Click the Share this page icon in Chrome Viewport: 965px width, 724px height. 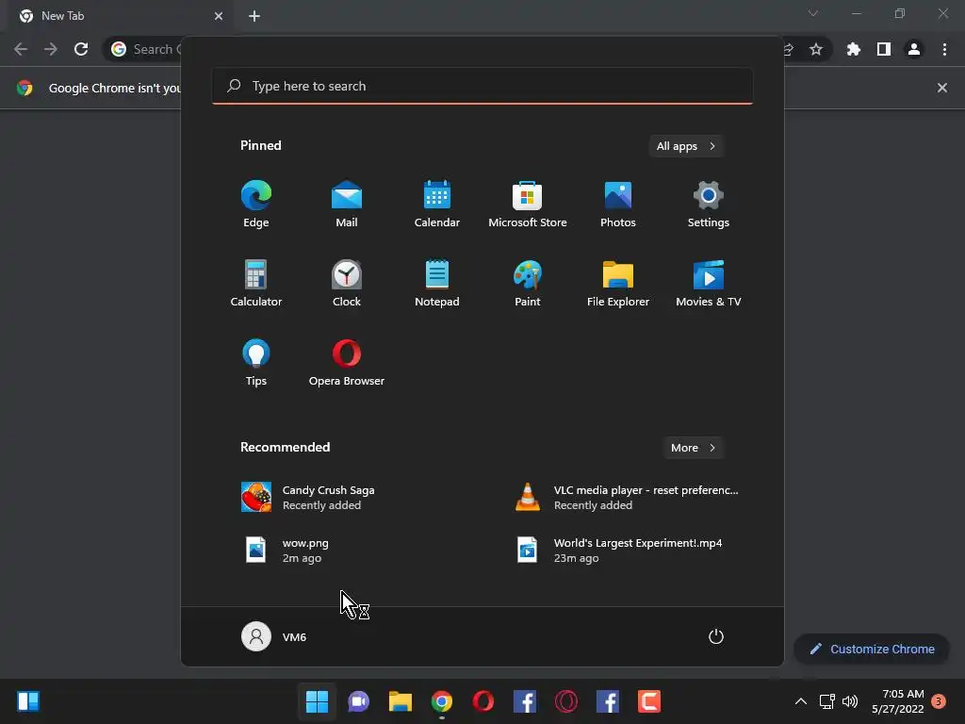pyautogui.click(x=789, y=49)
